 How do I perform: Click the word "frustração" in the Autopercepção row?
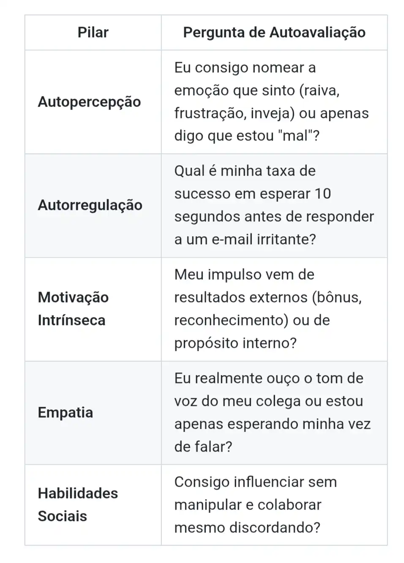coord(210,113)
